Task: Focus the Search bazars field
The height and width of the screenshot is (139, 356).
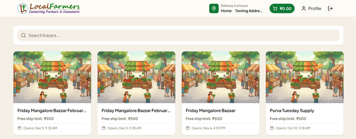Action: tap(178, 35)
